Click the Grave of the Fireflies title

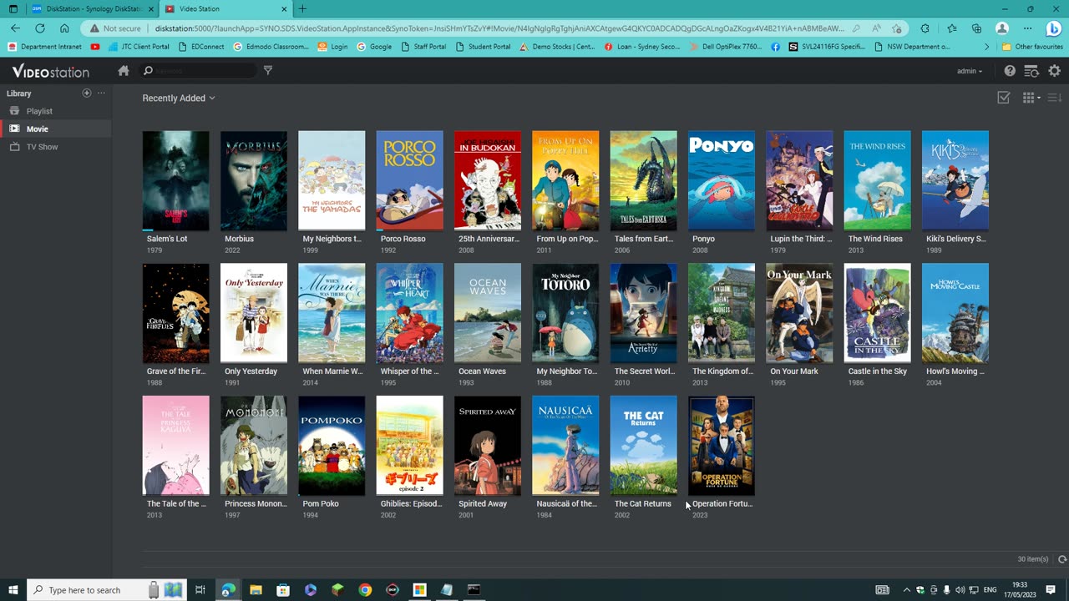point(175,371)
